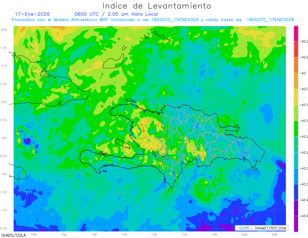Click the '20N' latitude label

[x=4, y=102]
